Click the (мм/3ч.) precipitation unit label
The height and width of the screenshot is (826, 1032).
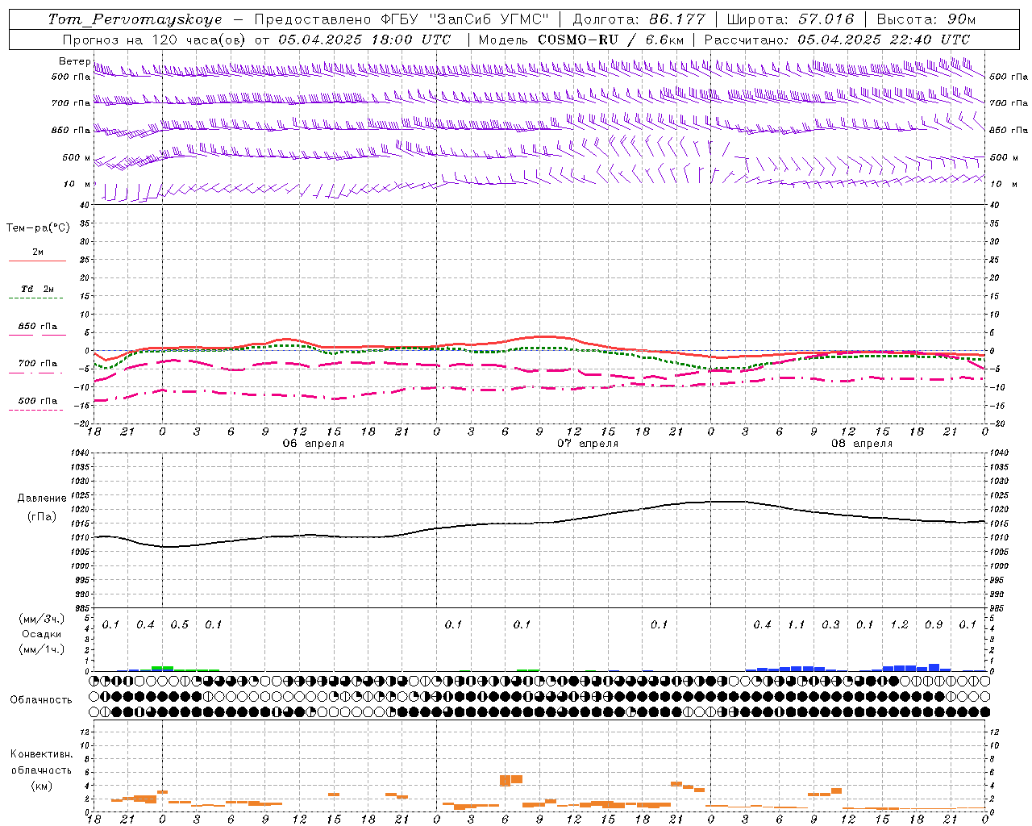pyautogui.click(x=42, y=619)
